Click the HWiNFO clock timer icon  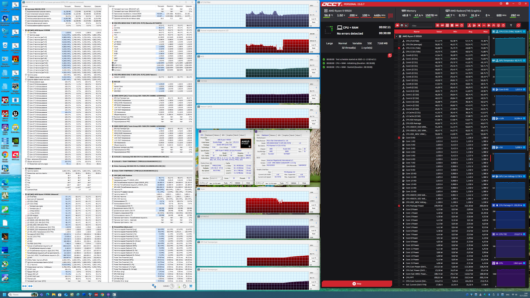[x=172, y=286]
